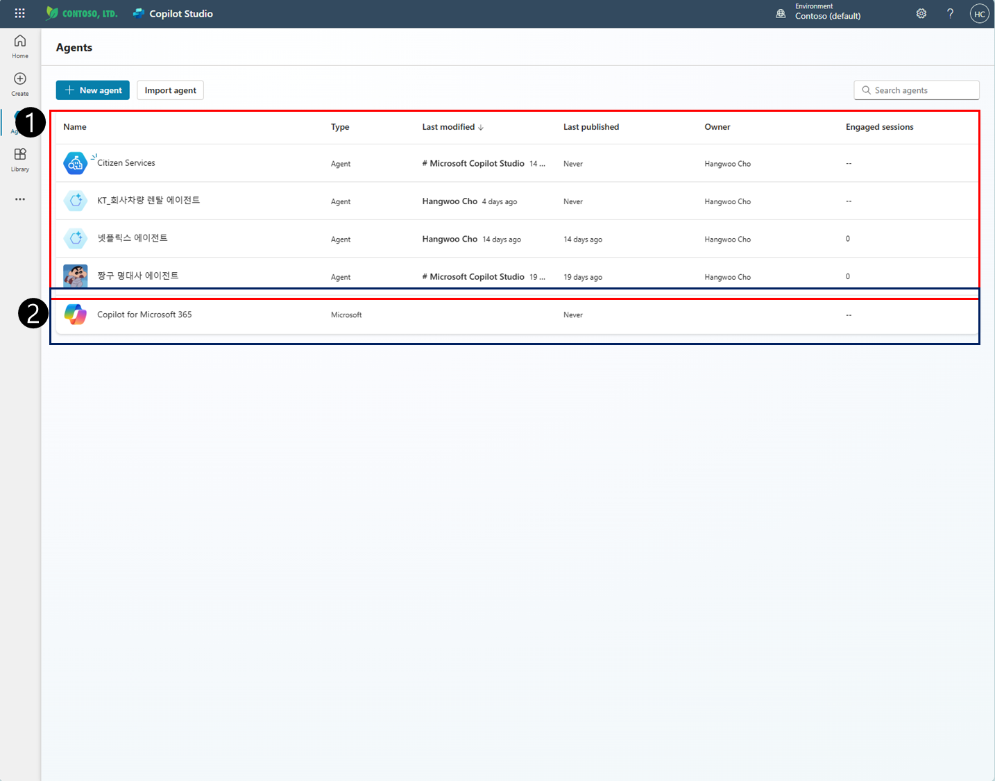This screenshot has height=781, width=995.
Task: Sort by Name column header
Action: click(75, 127)
